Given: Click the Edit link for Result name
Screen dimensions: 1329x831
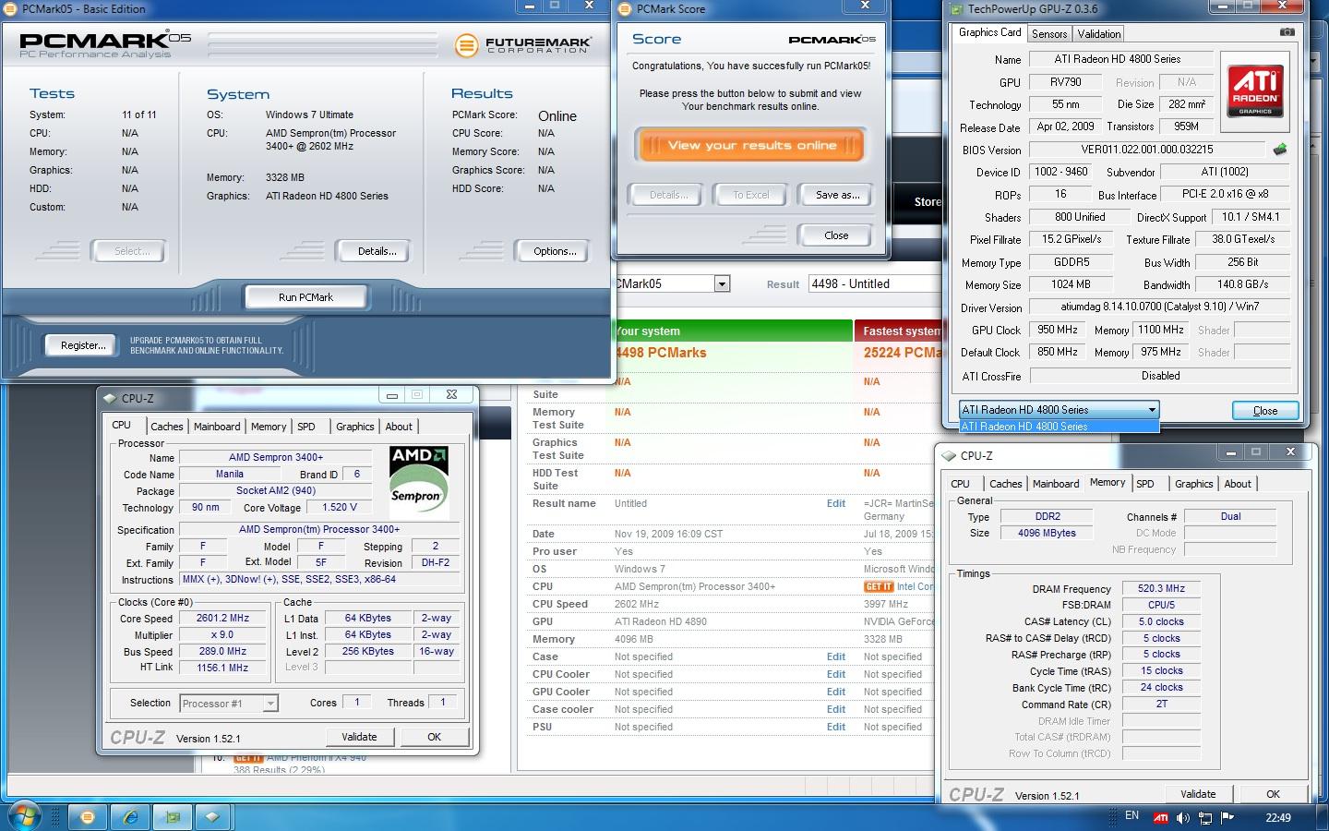Looking at the screenshot, I should click(x=835, y=504).
